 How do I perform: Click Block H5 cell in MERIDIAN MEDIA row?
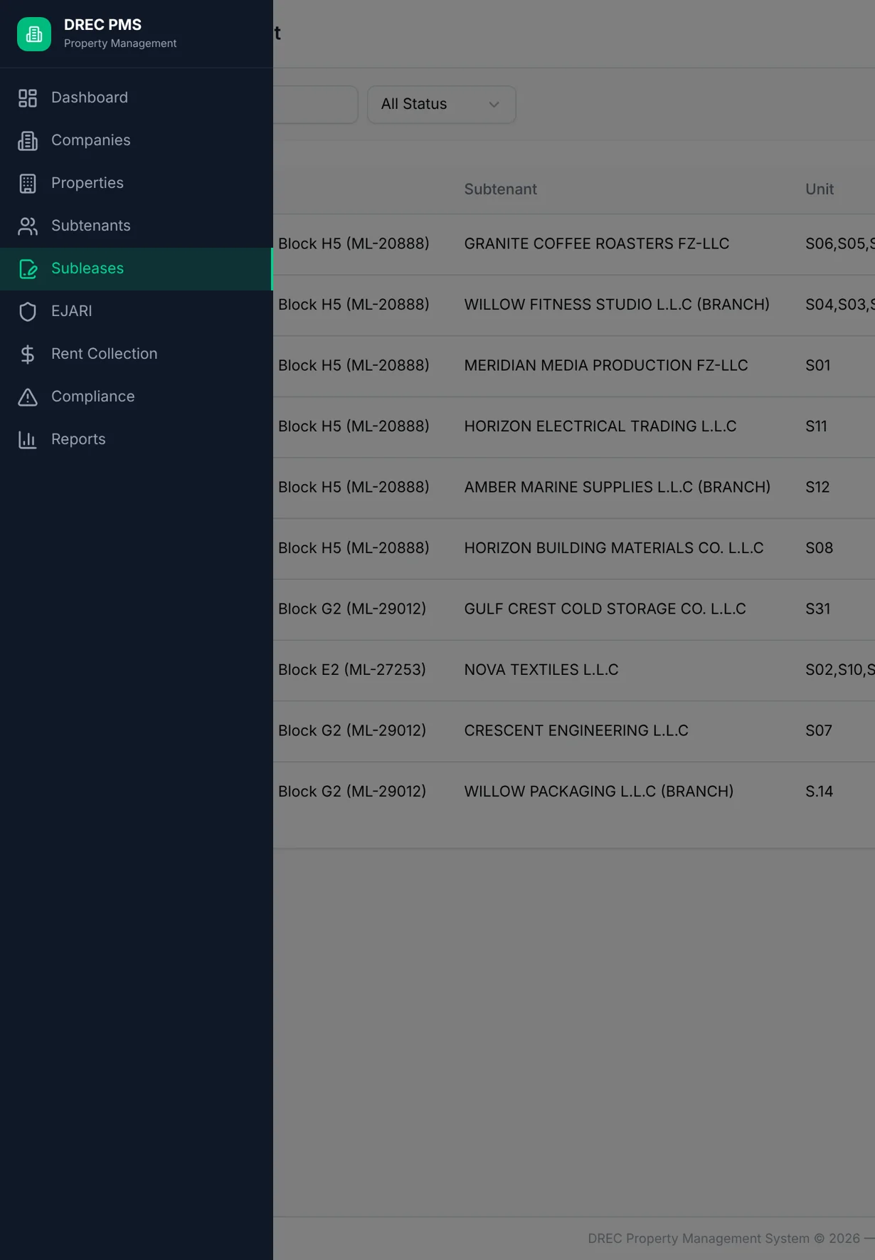tap(354, 366)
